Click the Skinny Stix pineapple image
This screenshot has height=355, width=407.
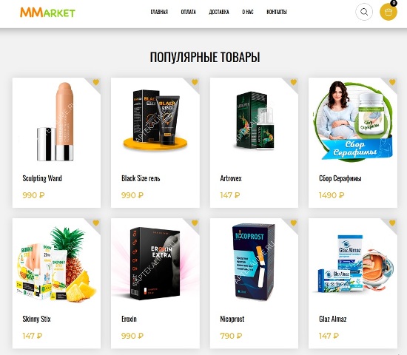pyautogui.click(x=56, y=264)
